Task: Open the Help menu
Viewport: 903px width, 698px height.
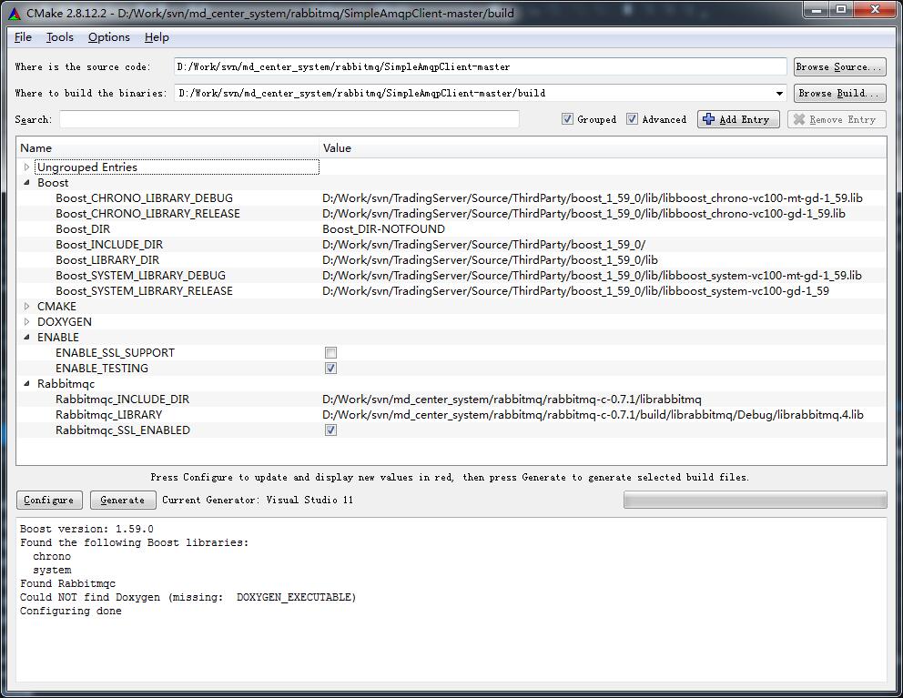Action: tap(157, 37)
